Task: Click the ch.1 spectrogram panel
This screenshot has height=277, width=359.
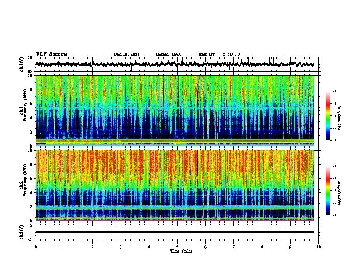Action: coord(175,110)
